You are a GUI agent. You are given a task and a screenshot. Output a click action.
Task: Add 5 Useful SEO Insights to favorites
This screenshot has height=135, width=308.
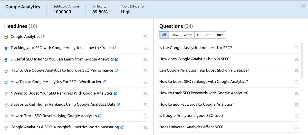(x=146, y=60)
